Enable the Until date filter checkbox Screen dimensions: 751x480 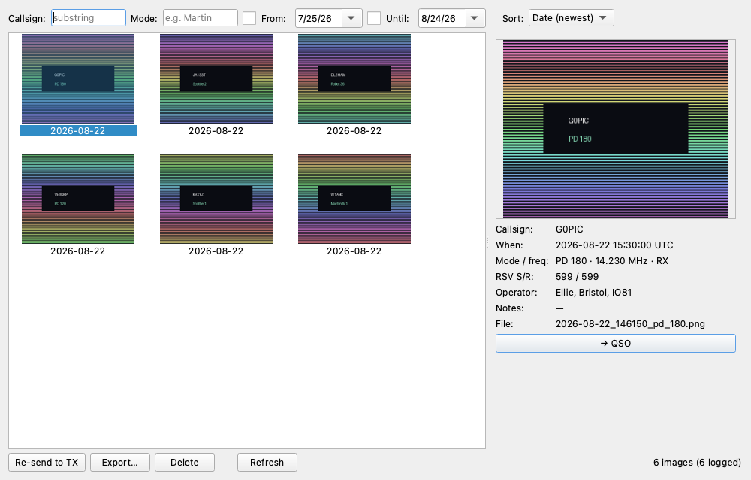[x=373, y=18]
